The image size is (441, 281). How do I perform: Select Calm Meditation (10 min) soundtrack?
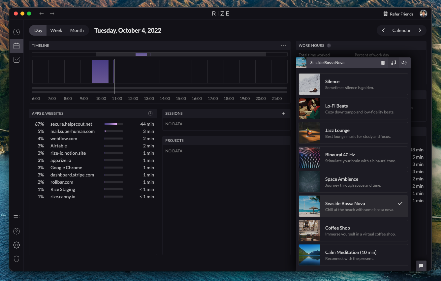pos(353,255)
